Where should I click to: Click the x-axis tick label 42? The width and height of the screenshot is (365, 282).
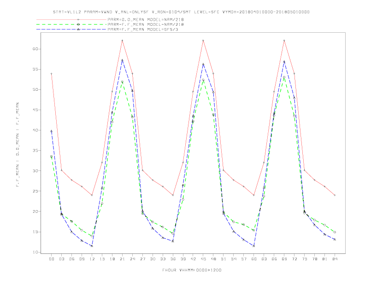coord(193,259)
